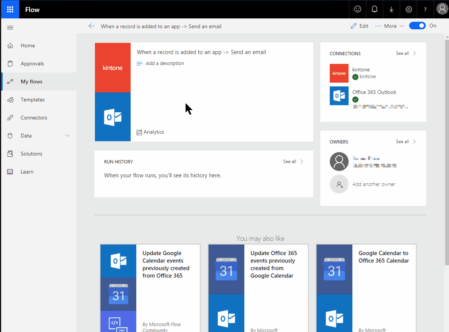
Task: Open the notifications bell icon
Action: [374, 9]
